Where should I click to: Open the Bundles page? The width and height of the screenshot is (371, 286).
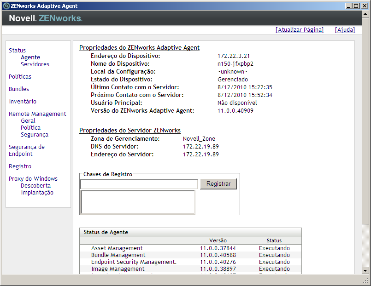coord(18,89)
